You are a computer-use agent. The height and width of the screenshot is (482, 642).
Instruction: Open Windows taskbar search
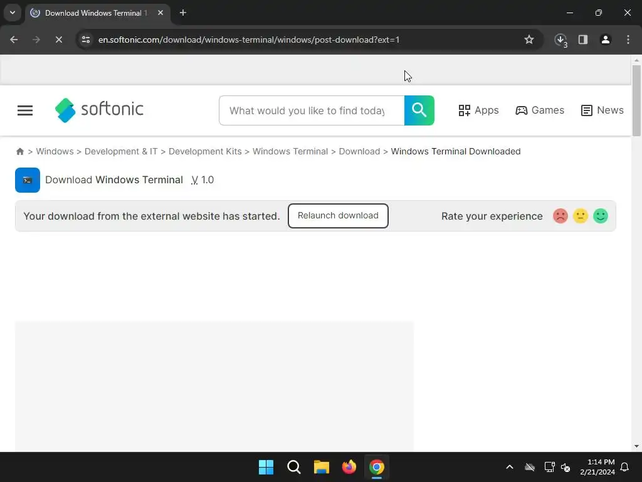click(x=294, y=467)
